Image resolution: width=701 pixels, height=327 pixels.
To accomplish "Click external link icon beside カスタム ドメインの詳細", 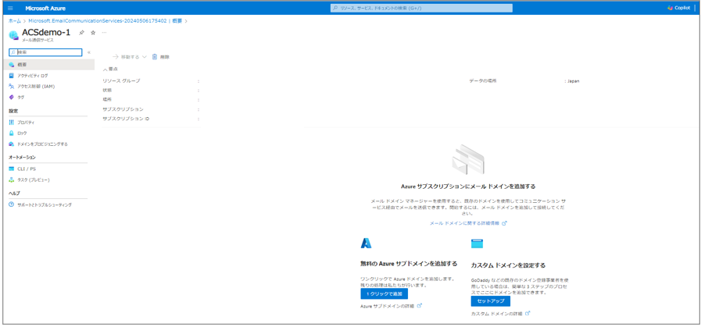I will [528, 314].
